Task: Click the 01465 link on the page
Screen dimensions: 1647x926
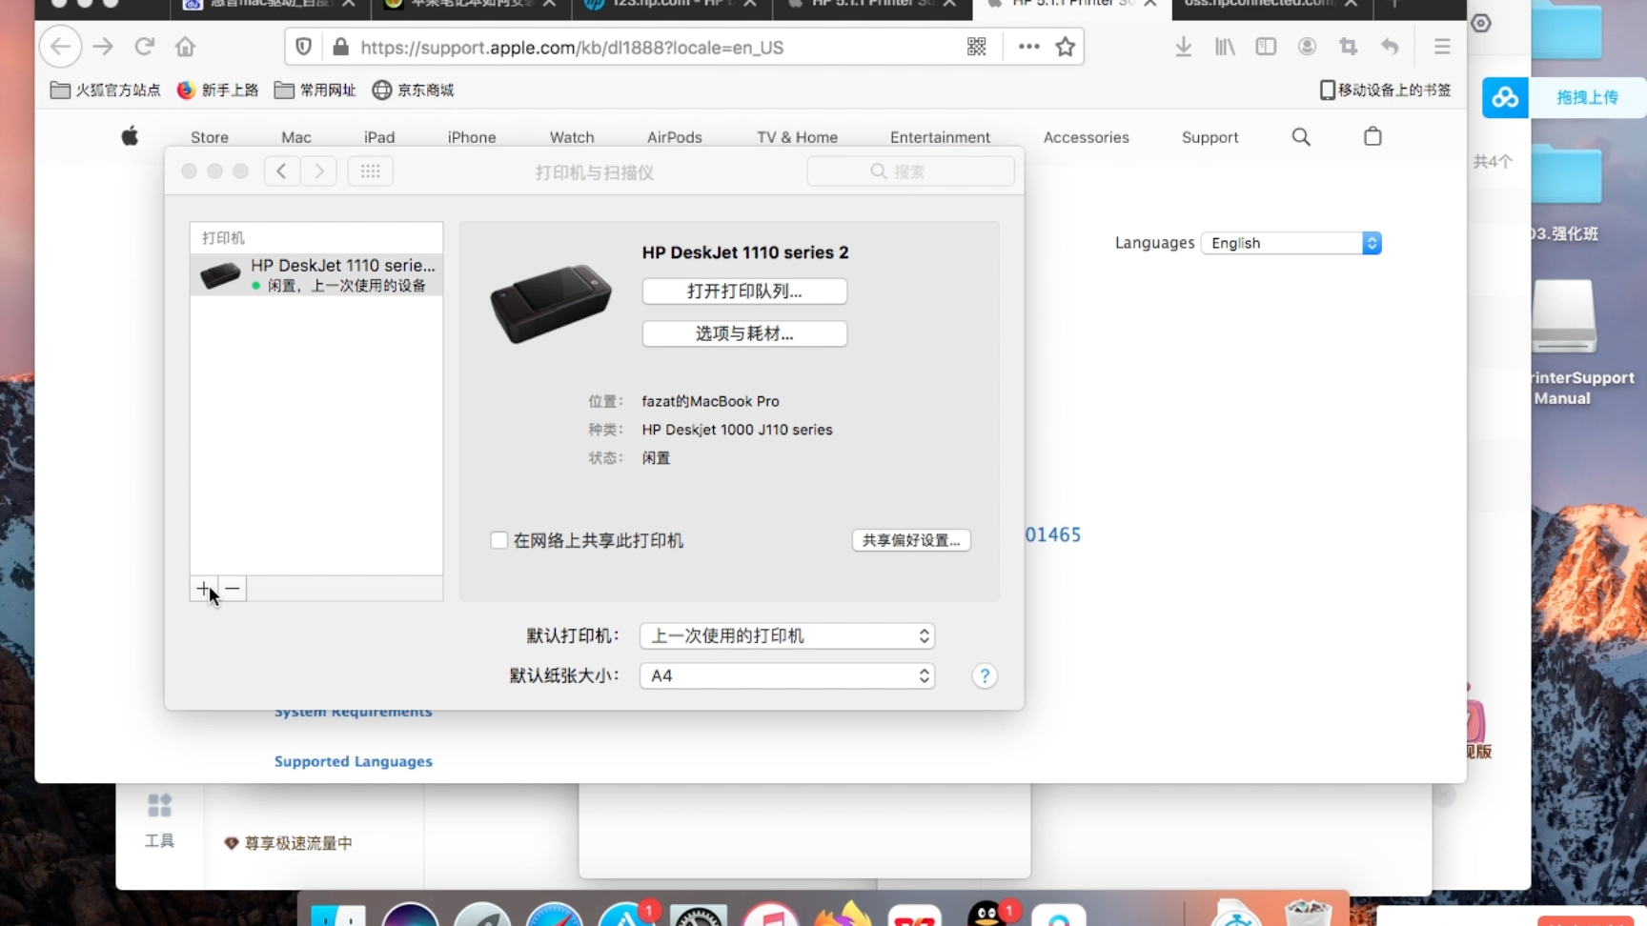Action: click(x=1053, y=534)
